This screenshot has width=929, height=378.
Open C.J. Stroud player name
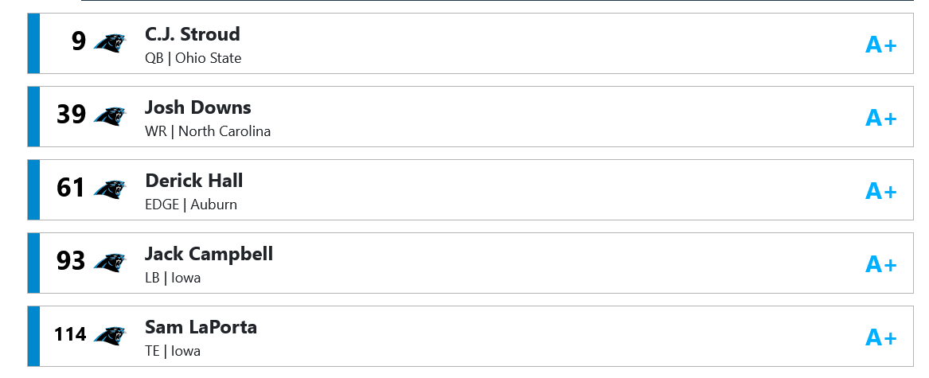tap(193, 33)
